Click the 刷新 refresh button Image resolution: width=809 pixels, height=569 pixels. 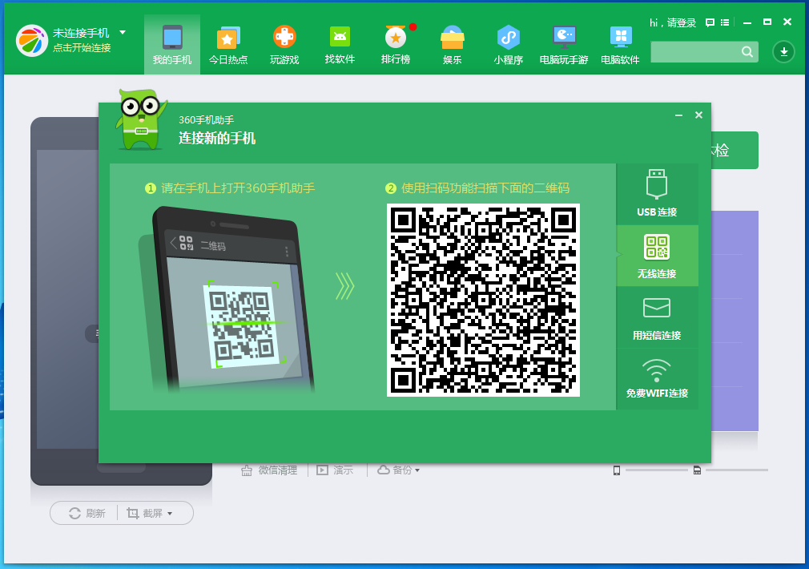coord(87,513)
